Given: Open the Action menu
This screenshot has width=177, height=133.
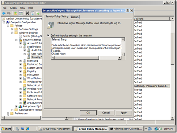Looking at the screenshot, I should click(x=13, y=8).
